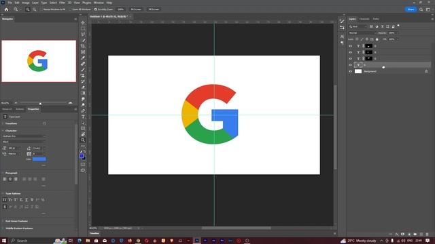Select the Frame tool
Image resolution: width=435 pixels, height=244 pixels.
(x=83, y=52)
